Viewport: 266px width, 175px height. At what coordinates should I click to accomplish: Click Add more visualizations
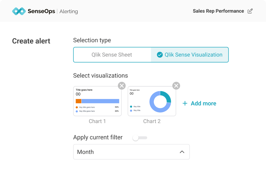click(199, 103)
